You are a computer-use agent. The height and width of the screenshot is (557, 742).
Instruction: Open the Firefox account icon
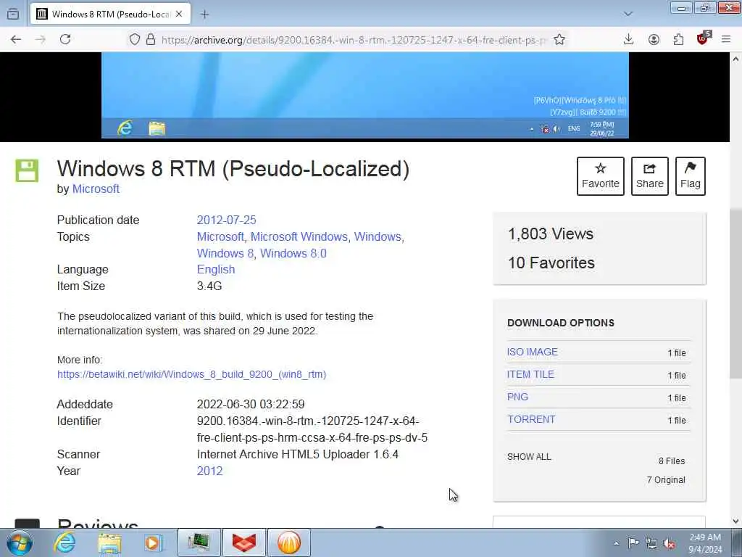point(654,39)
